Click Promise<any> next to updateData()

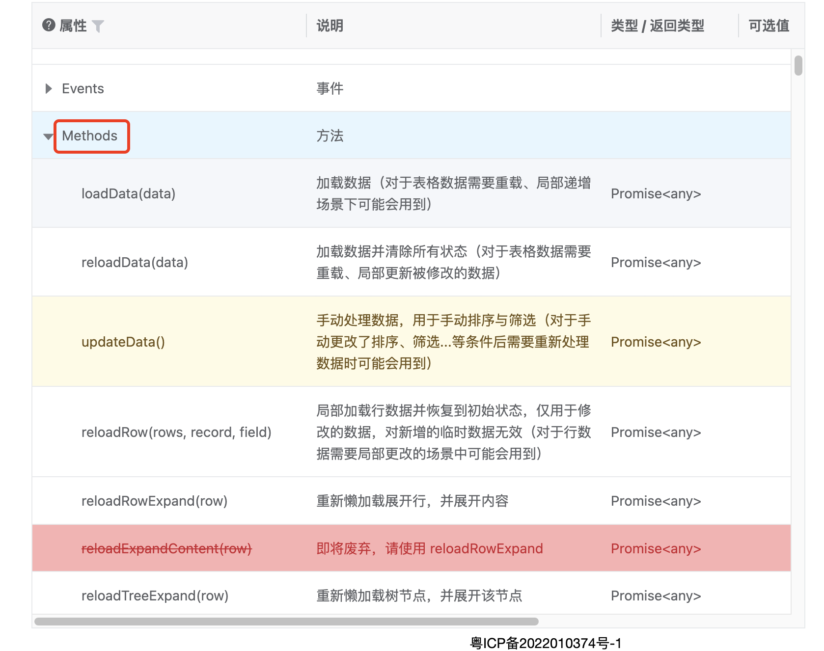(656, 342)
